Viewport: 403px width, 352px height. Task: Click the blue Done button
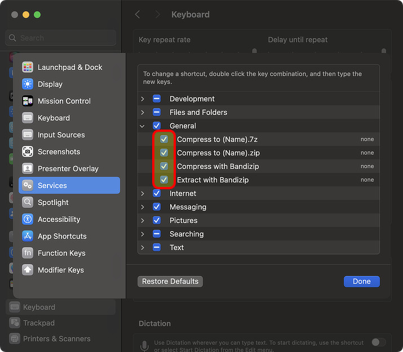361,281
